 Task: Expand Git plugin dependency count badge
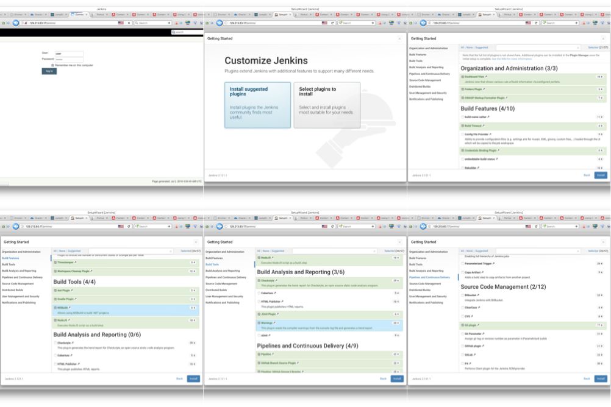pyautogui.click(x=600, y=325)
